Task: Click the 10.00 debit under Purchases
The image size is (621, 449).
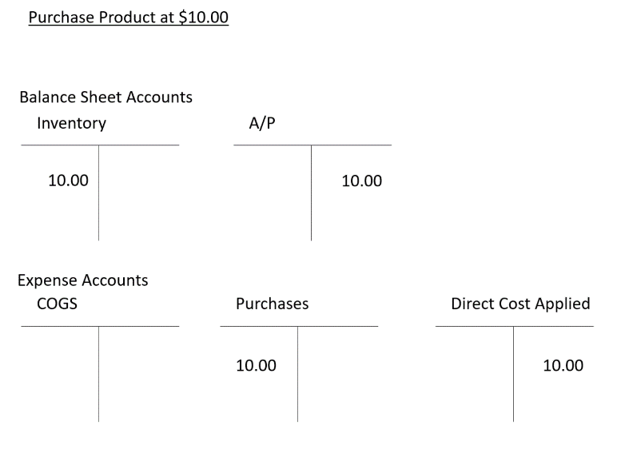Action: pos(256,366)
